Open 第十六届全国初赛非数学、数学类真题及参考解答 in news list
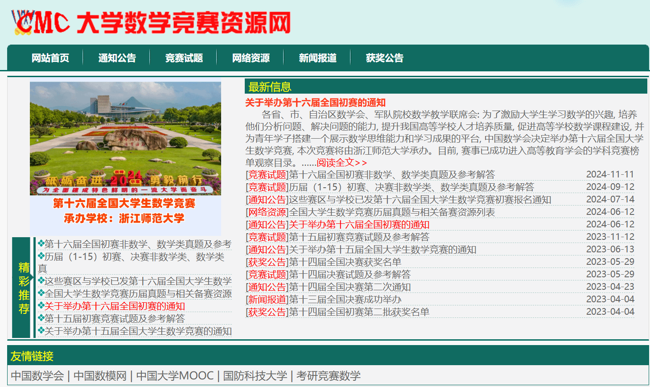Screen dimensions: 650x387 [392, 175]
